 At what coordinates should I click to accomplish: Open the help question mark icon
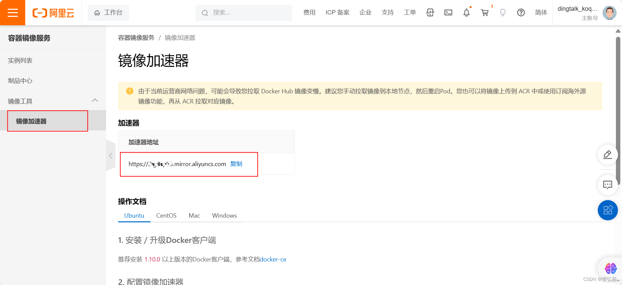point(521,12)
